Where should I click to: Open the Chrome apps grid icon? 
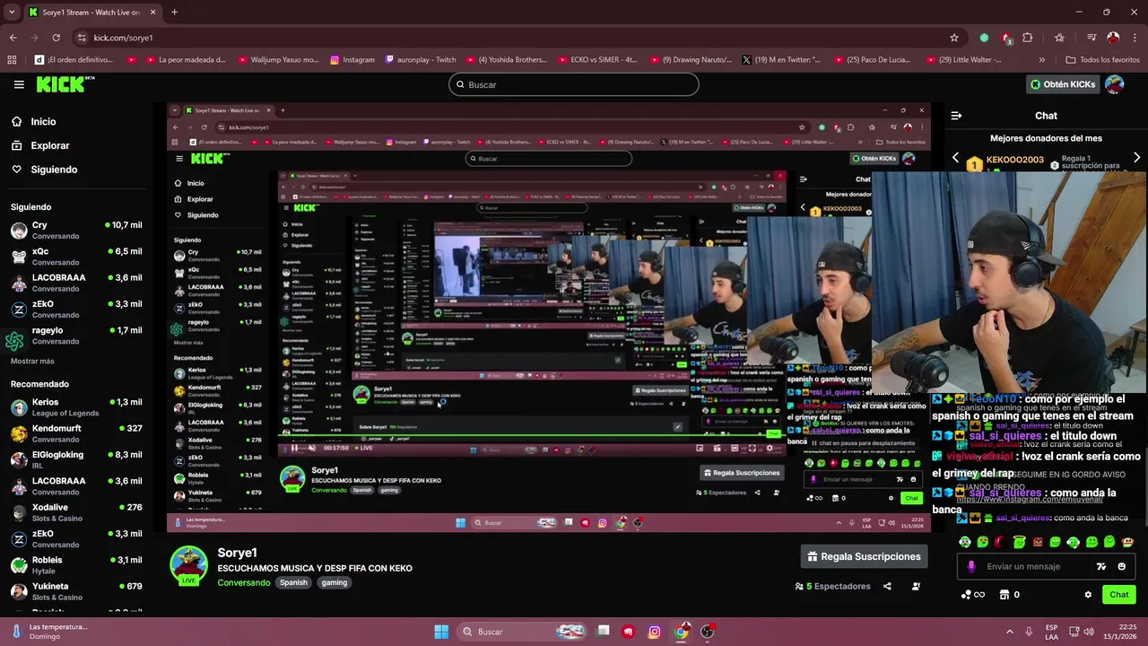[x=12, y=60]
